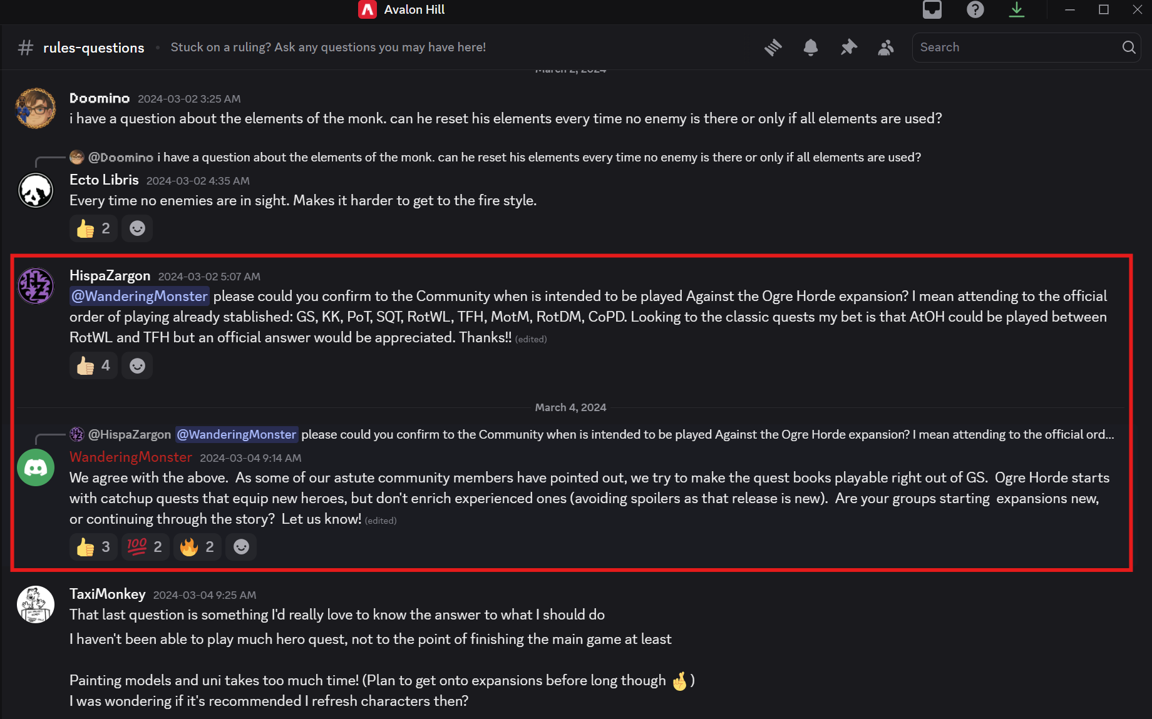The height and width of the screenshot is (719, 1152).
Task: Toggle fire reaction on WanderingMonster message
Action: 197,547
